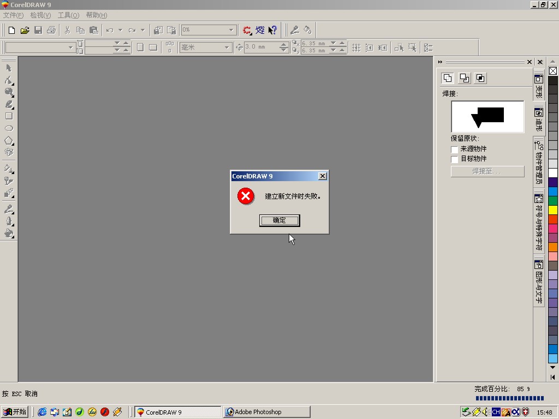
Task: Click the nudge offset 3.0 mm field
Action: point(261,47)
